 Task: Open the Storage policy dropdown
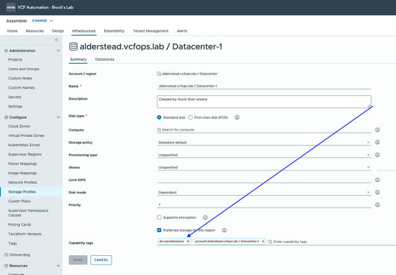[x=264, y=142]
